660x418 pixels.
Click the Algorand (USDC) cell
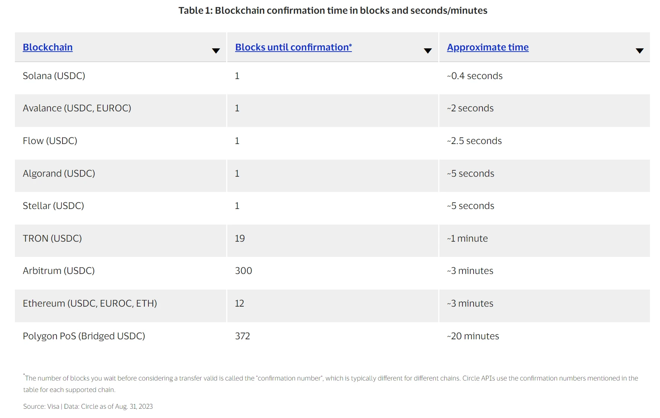pyautogui.click(x=59, y=174)
